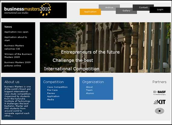Screen dimensions: 172x125
Task: Open the KIT partner logo
Action: pyautogui.click(x=160, y=102)
